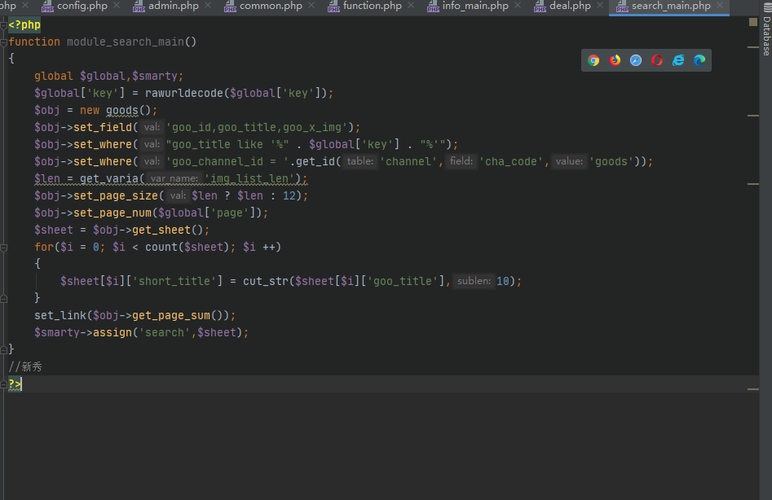Image resolution: width=772 pixels, height=500 pixels.
Task: Click the get_id function call
Action: pyautogui.click(x=315, y=161)
